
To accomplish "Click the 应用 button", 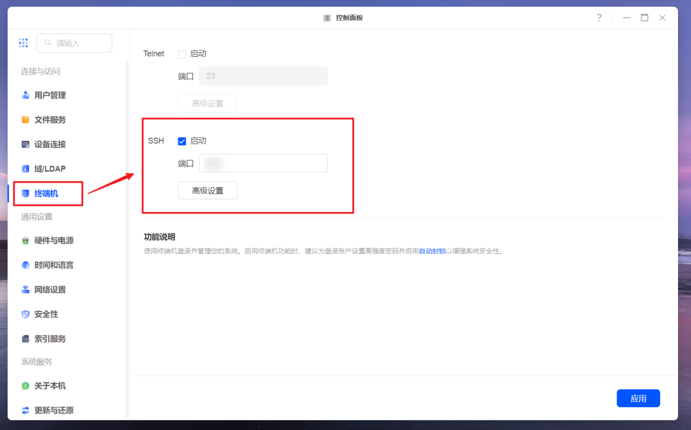I will pos(638,398).
